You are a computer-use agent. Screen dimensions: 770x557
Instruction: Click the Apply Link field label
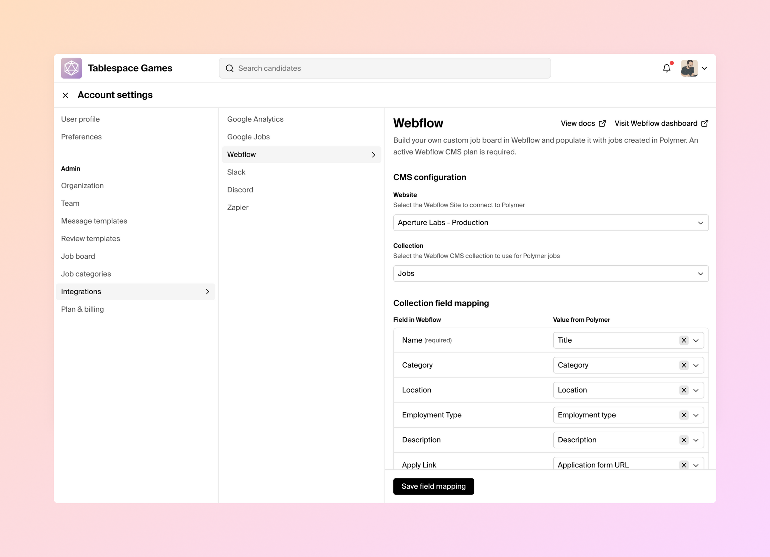point(419,465)
